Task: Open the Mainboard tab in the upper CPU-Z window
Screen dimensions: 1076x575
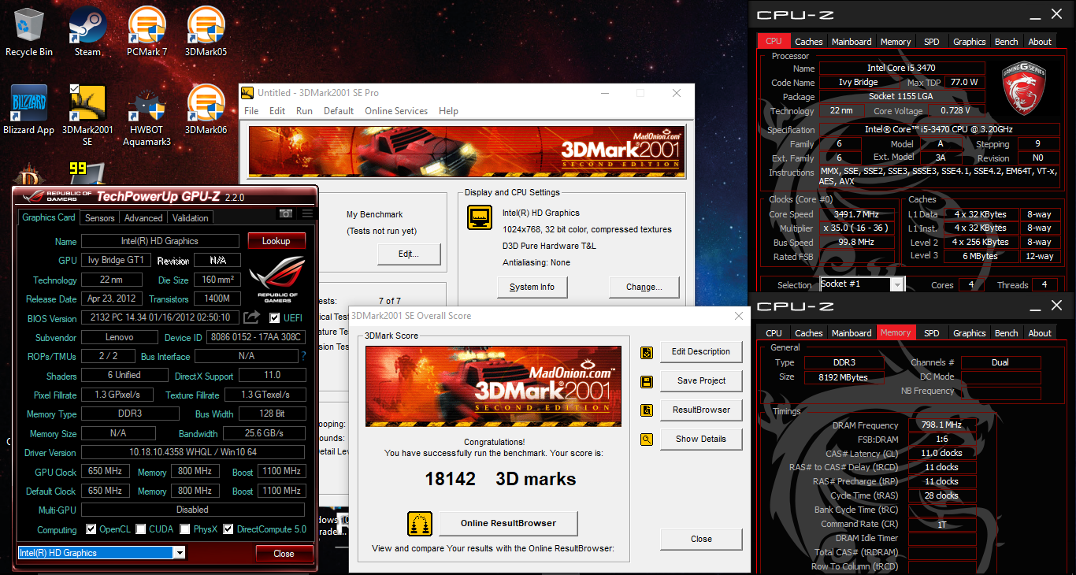Action: coord(852,42)
